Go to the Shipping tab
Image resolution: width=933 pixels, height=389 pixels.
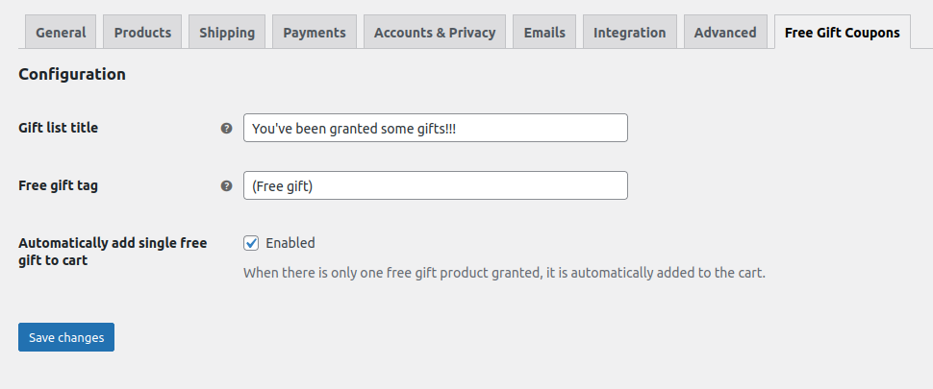227,33
